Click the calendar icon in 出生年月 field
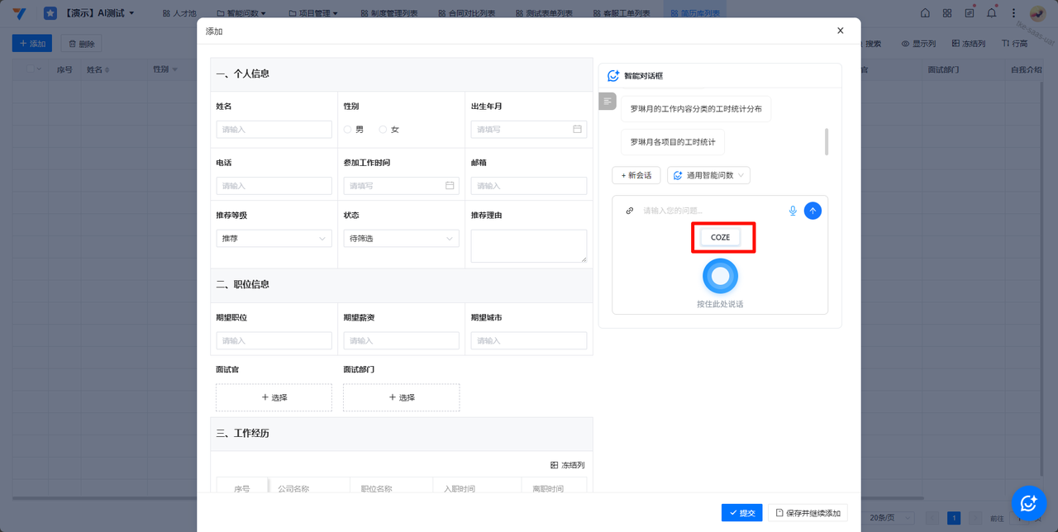 tap(577, 130)
